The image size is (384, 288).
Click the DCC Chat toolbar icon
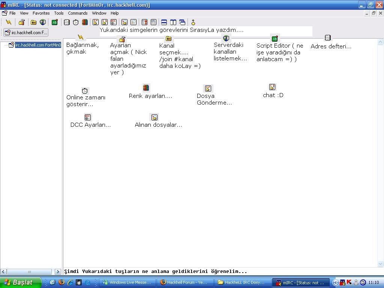pos(105,22)
